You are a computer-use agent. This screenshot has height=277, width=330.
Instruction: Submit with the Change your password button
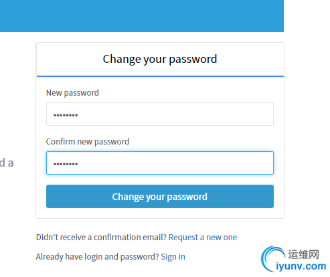pyautogui.click(x=160, y=196)
